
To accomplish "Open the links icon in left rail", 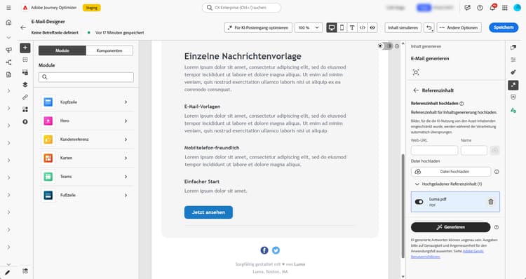I will coord(25,97).
